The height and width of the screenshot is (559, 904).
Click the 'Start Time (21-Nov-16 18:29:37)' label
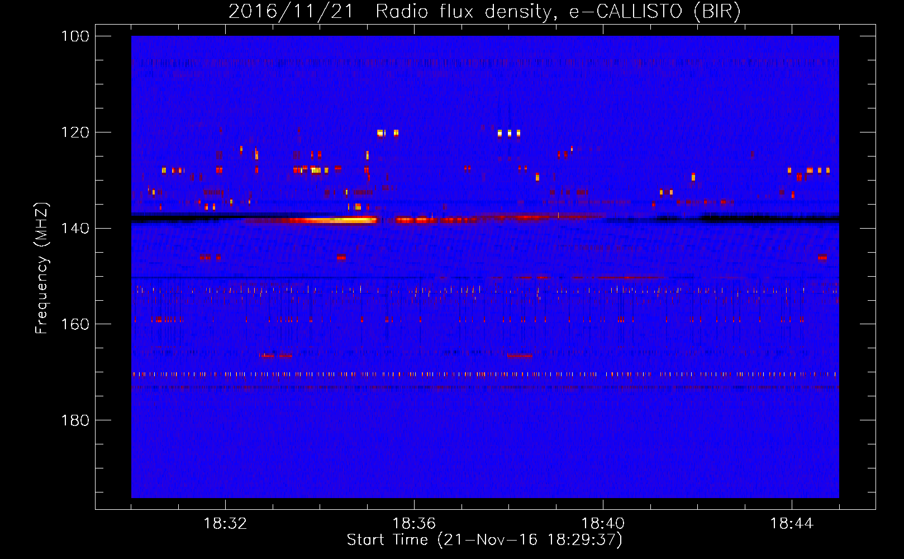(484, 540)
